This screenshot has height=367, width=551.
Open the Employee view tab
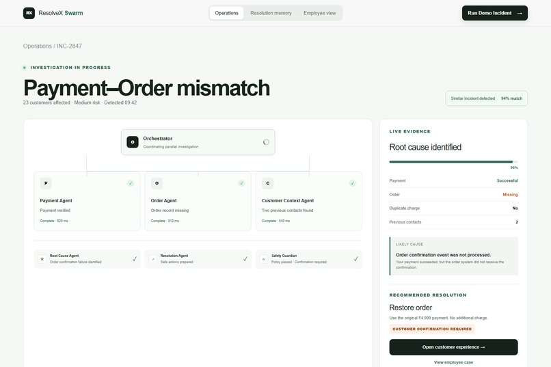(320, 13)
